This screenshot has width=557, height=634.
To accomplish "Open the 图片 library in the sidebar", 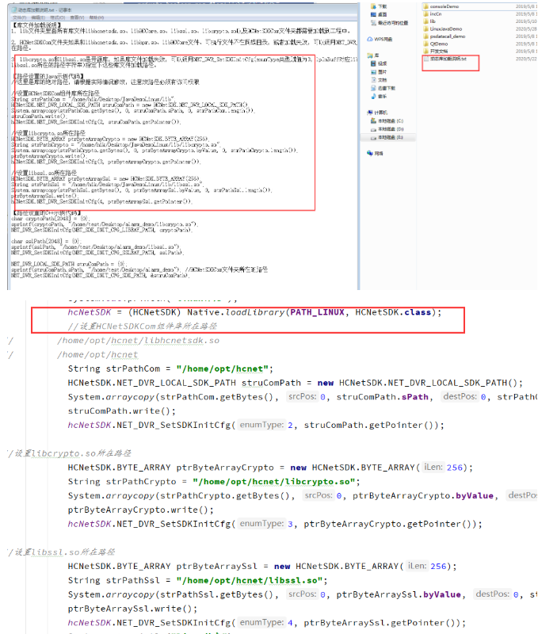I will tap(379, 72).
